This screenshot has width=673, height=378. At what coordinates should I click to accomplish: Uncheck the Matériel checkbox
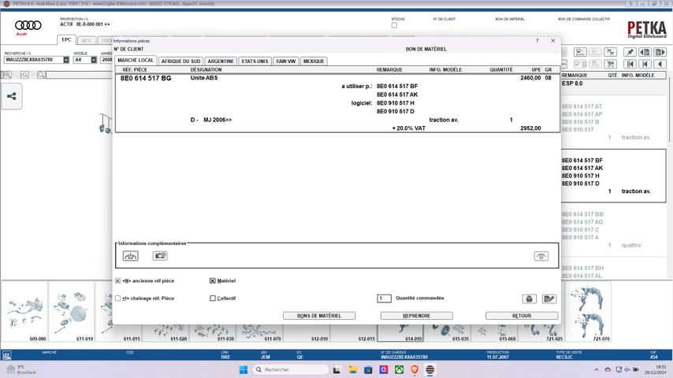(213, 280)
